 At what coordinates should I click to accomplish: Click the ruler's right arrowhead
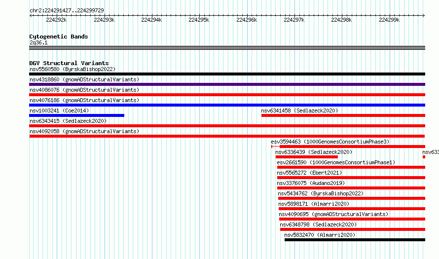click(424, 16)
